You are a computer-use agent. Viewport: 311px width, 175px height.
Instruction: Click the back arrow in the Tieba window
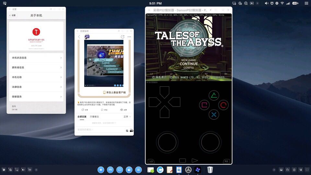pos(79,37)
